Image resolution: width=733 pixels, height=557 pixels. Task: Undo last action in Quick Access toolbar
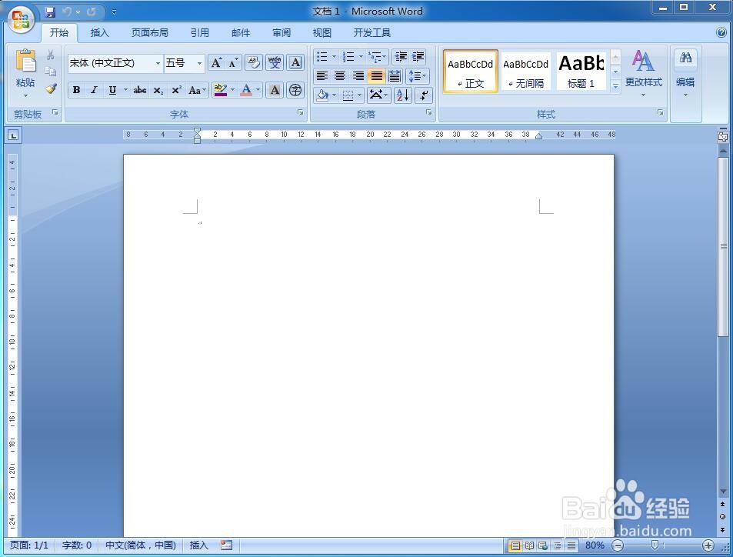[68, 12]
